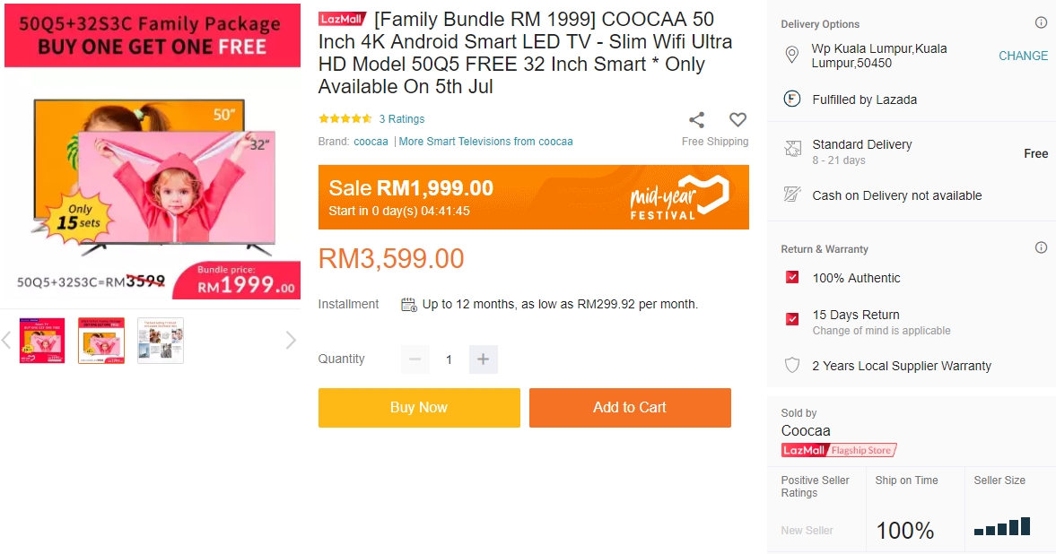Click the warranty shield icon
Screen dimensions: 1056x554
pyautogui.click(x=792, y=366)
